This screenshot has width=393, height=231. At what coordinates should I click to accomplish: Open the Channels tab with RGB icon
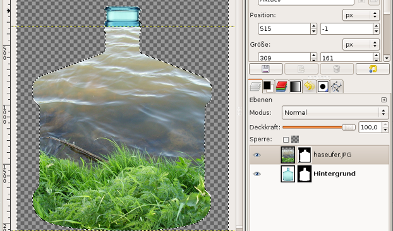click(x=281, y=86)
